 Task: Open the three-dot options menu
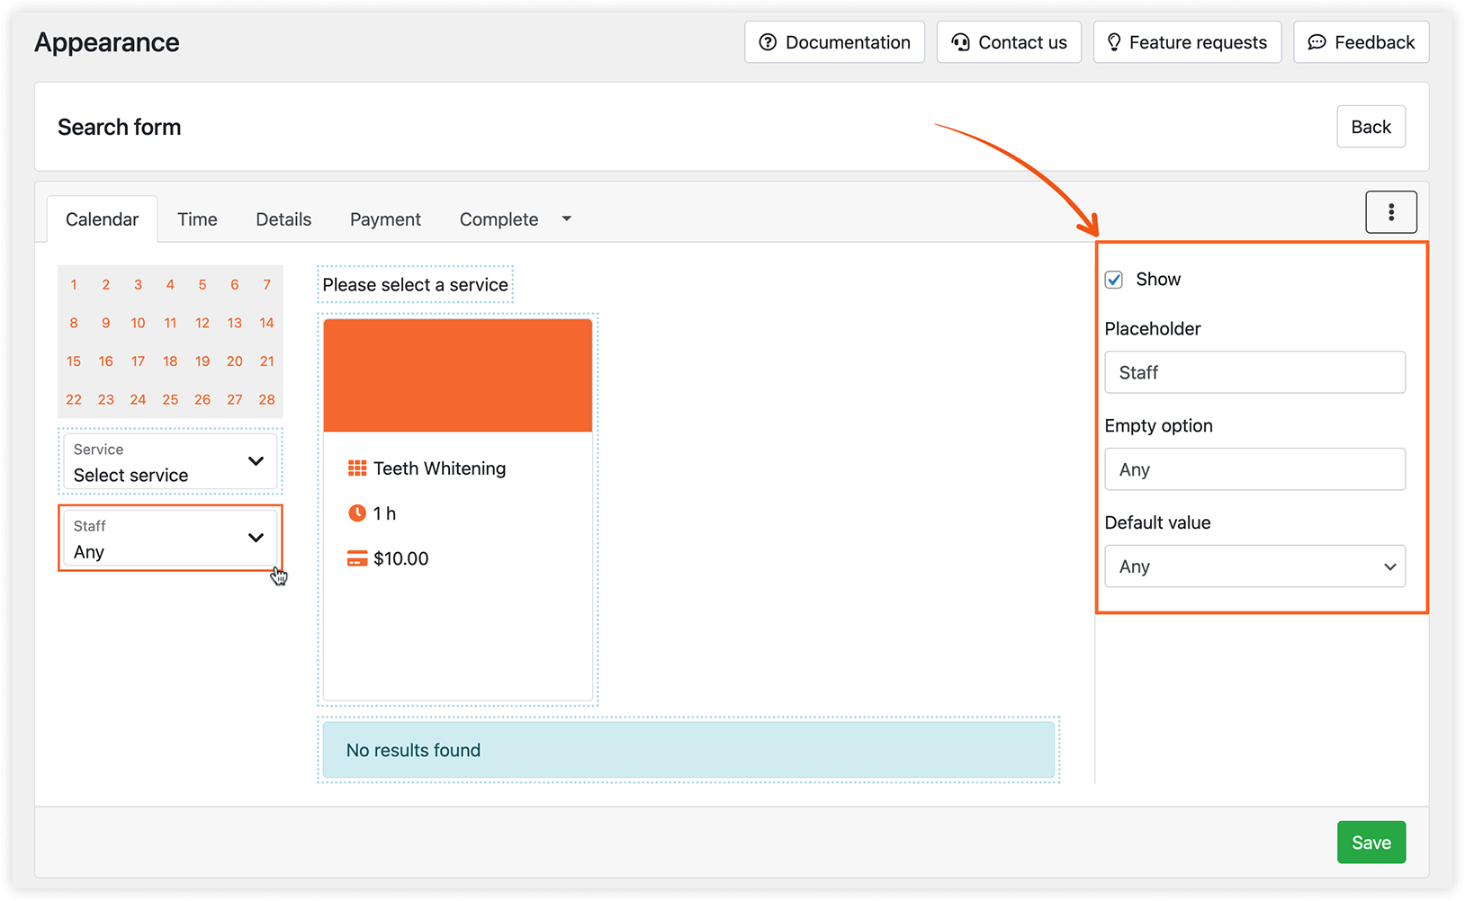1391,211
